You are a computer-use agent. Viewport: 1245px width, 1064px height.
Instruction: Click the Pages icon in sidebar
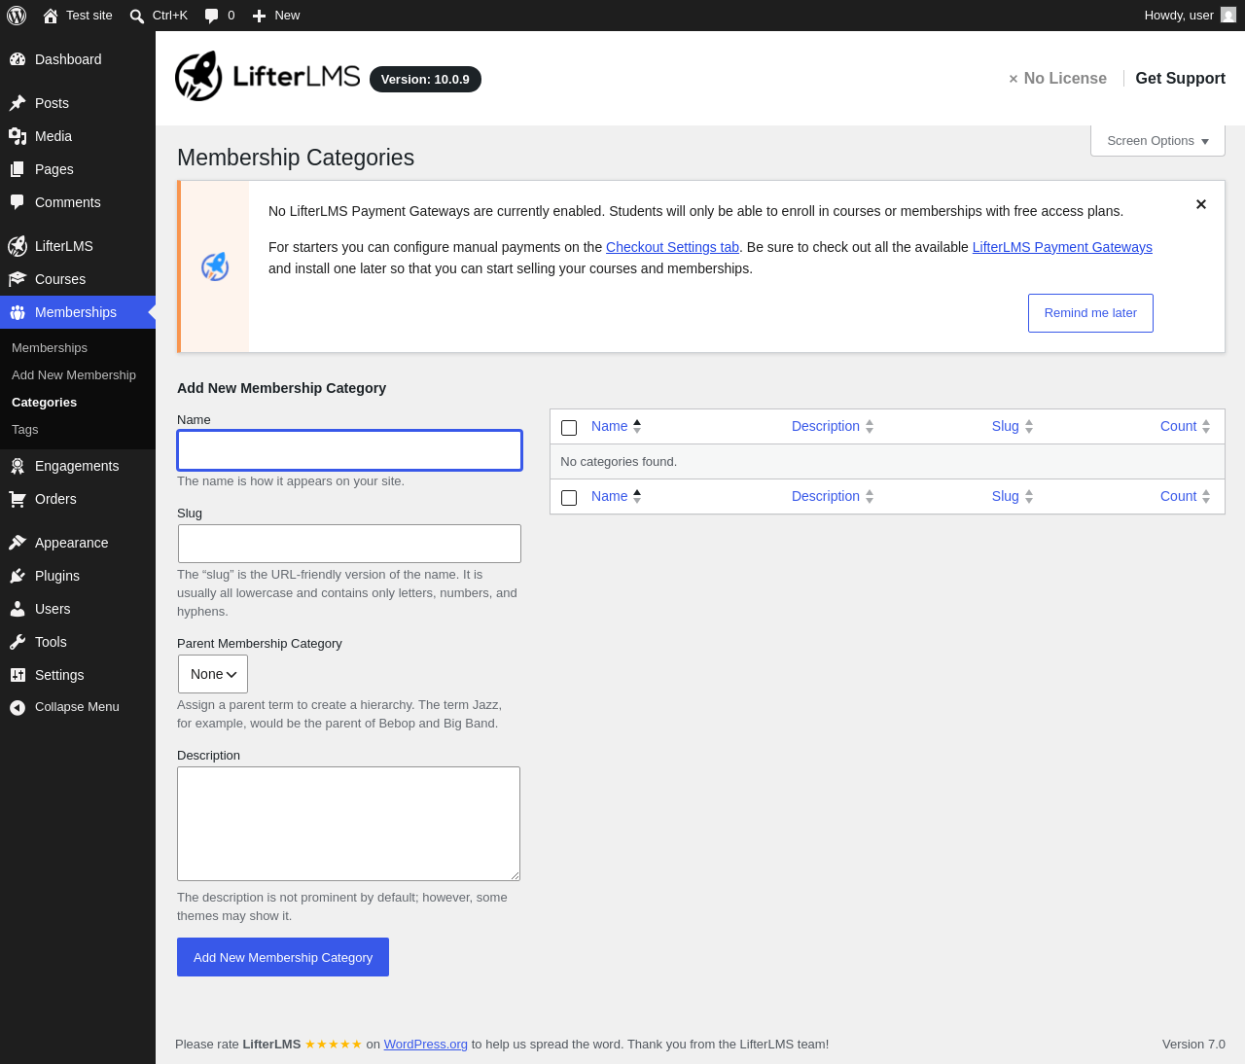click(x=18, y=169)
